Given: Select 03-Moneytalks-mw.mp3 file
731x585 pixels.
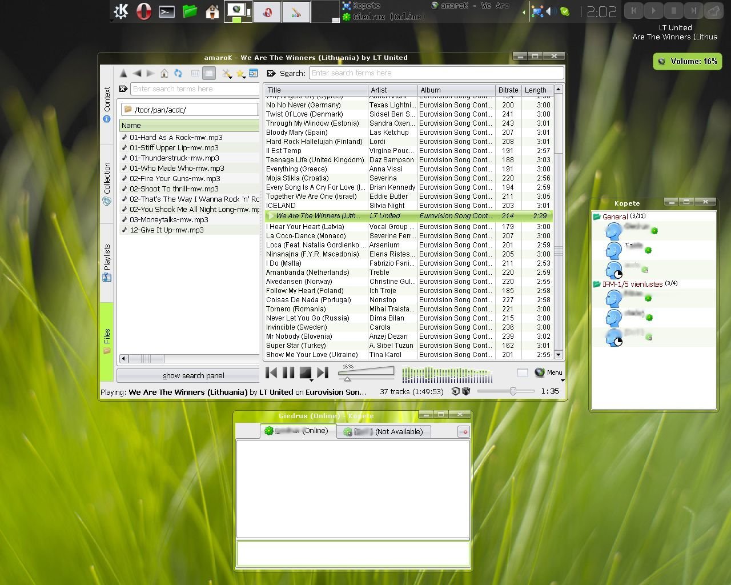Looking at the screenshot, I should (x=169, y=219).
